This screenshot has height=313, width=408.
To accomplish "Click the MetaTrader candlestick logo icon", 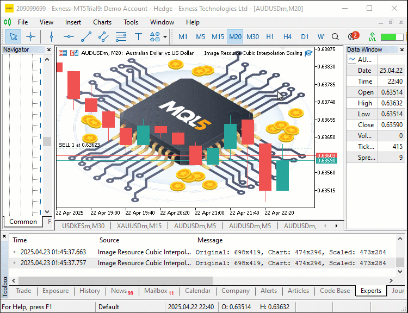I will pos(8,22).
